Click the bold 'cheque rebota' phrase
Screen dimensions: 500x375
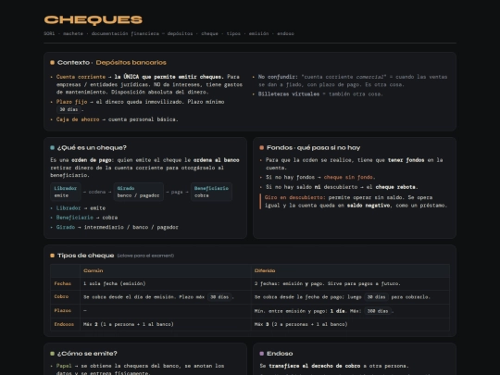click(395, 187)
